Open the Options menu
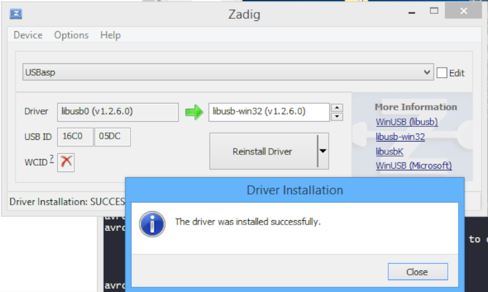 pyautogui.click(x=71, y=35)
